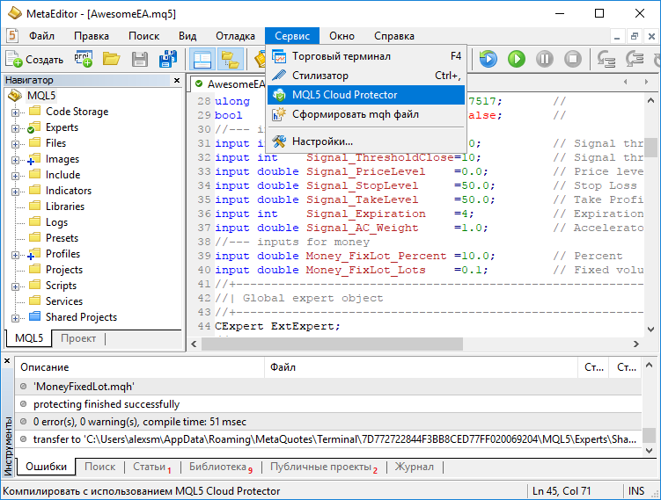The height and width of the screenshot is (500, 661).
Task: Click the Описание column header
Action: click(44, 367)
